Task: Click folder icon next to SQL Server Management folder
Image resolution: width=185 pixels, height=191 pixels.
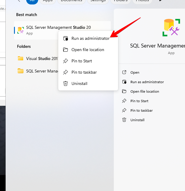Action: [21, 71]
